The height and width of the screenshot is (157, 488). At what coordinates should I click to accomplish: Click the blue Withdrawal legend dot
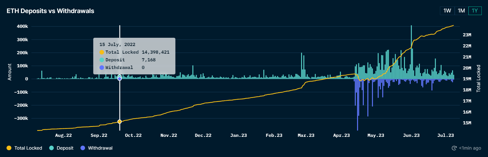coord(83,148)
